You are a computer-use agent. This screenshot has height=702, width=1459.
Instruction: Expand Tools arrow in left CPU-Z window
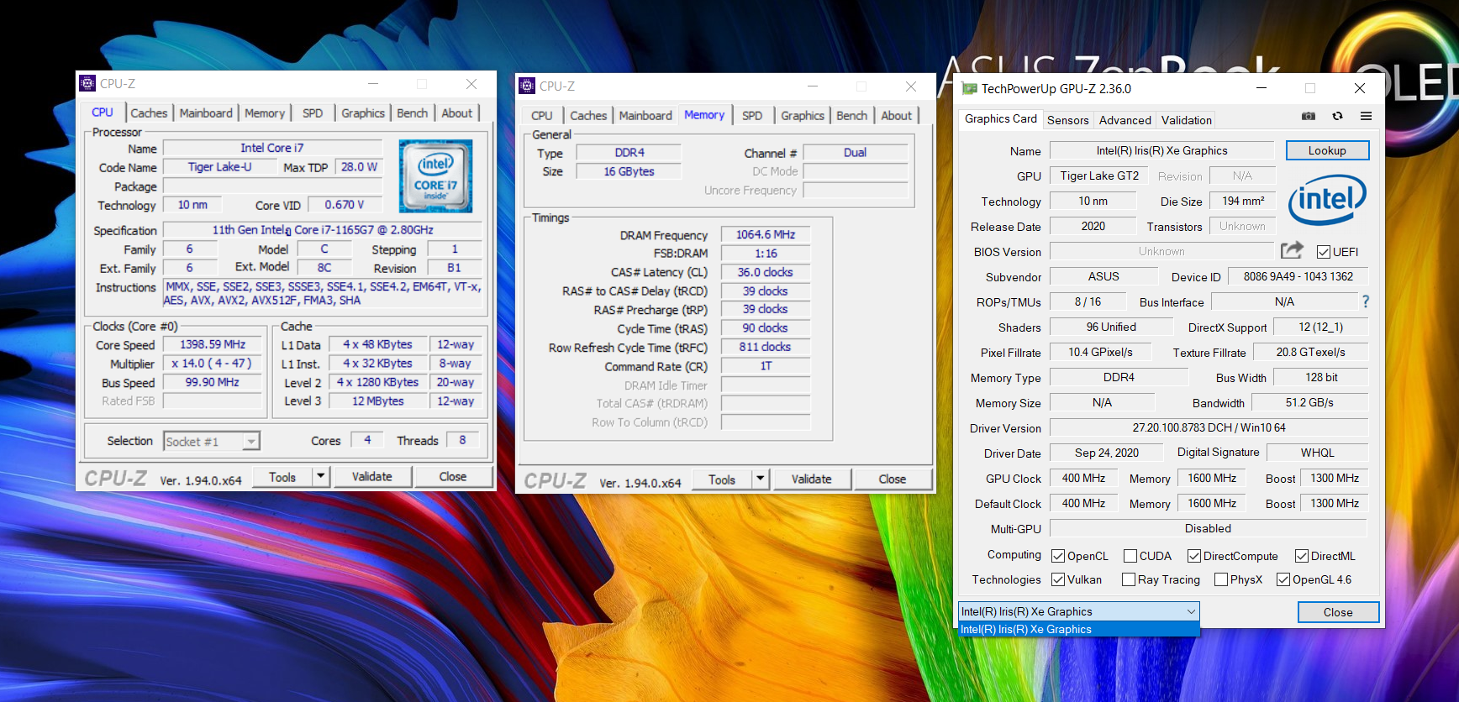click(320, 476)
